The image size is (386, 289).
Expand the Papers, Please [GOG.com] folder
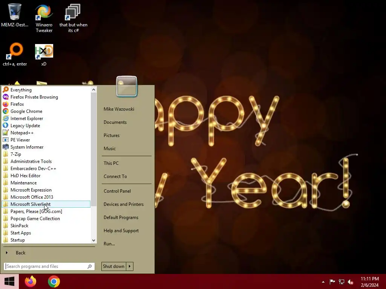pyautogui.click(x=46, y=211)
